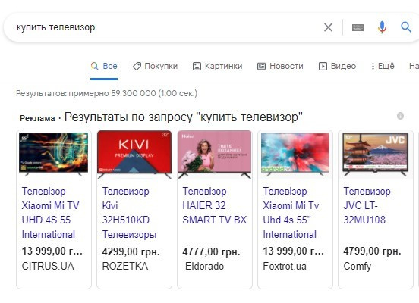This screenshot has width=419, height=303.
Task: Open link 'Телевізор Xiaomi Mi Tv Uhd 4s 55" International'
Action: point(291,213)
